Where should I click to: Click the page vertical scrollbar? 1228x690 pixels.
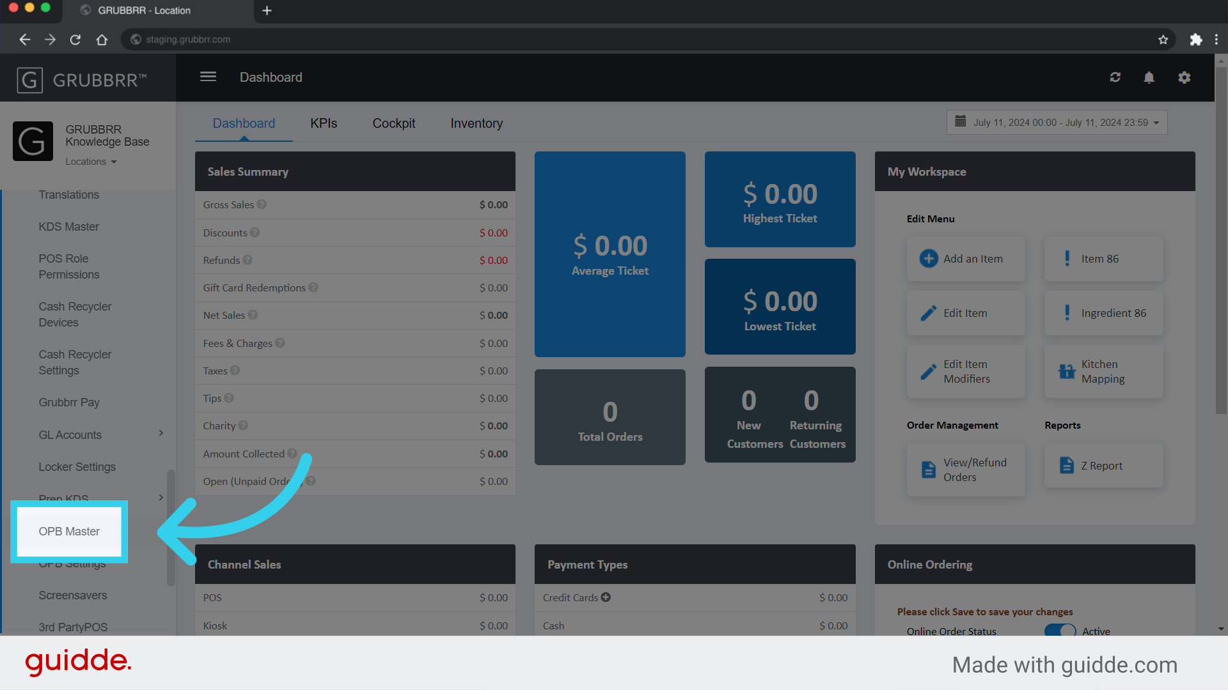click(1221, 240)
